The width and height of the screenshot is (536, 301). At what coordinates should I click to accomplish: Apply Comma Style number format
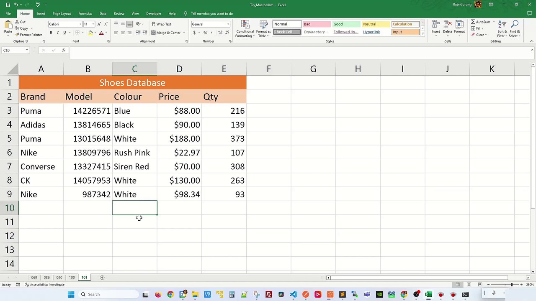click(x=212, y=33)
